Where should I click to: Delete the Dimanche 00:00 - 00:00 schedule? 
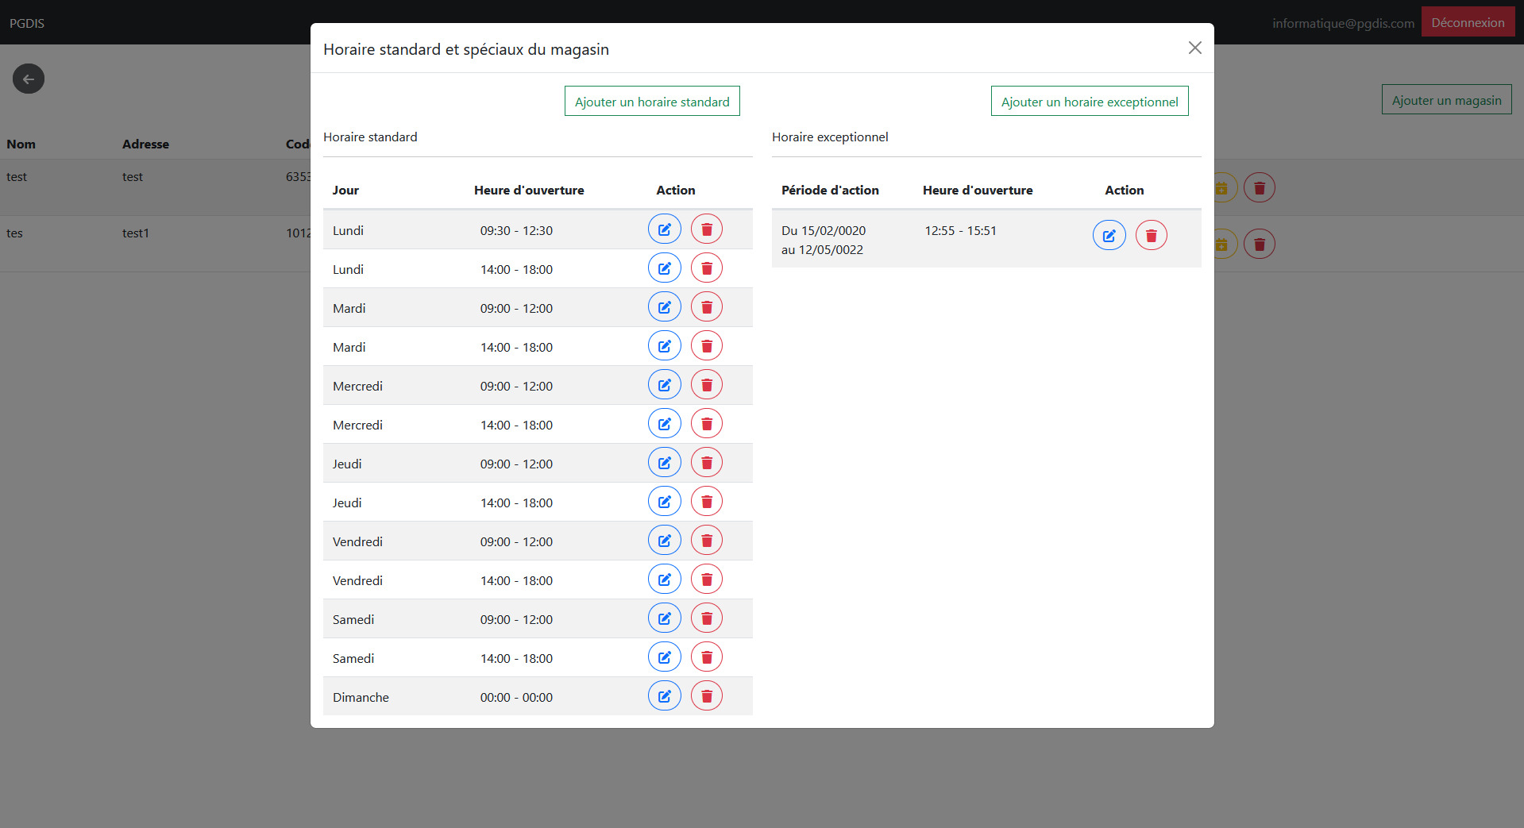tap(706, 696)
